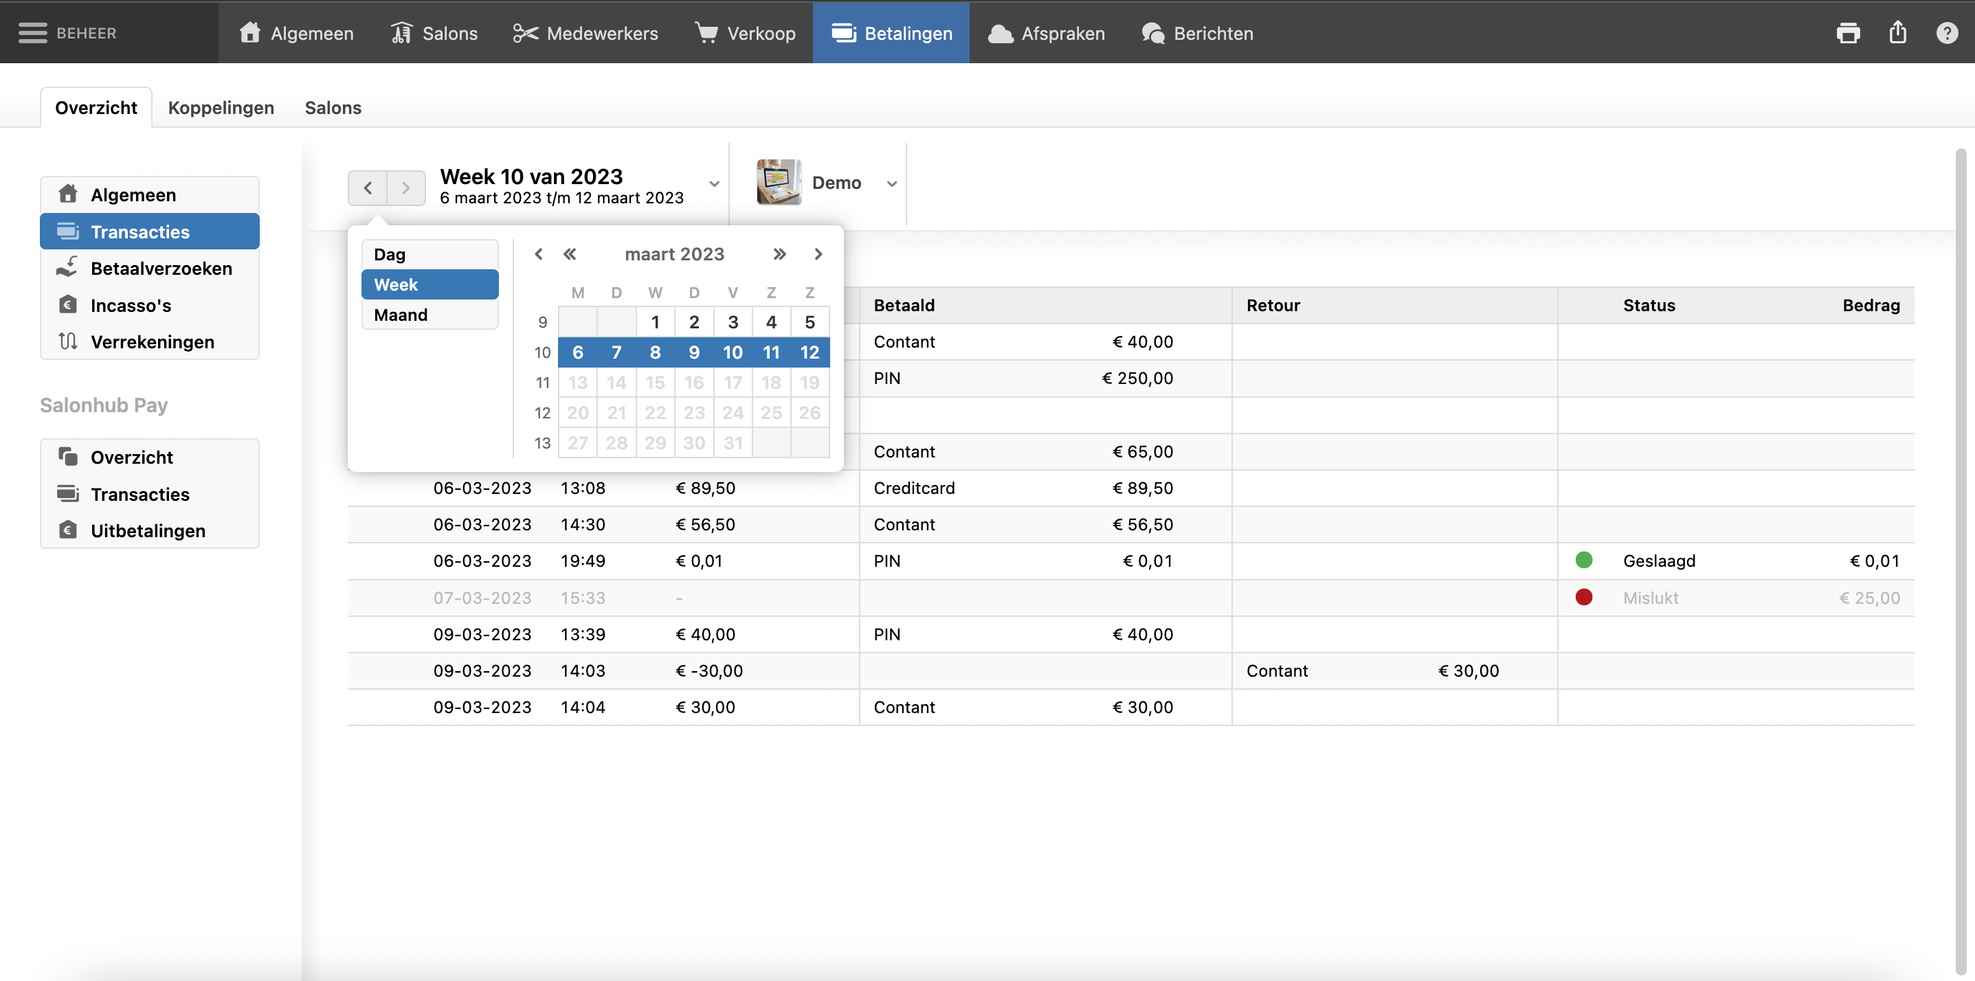Jump to previous year double-arrow in calendar
Screen dimensions: 1975x981
point(570,254)
